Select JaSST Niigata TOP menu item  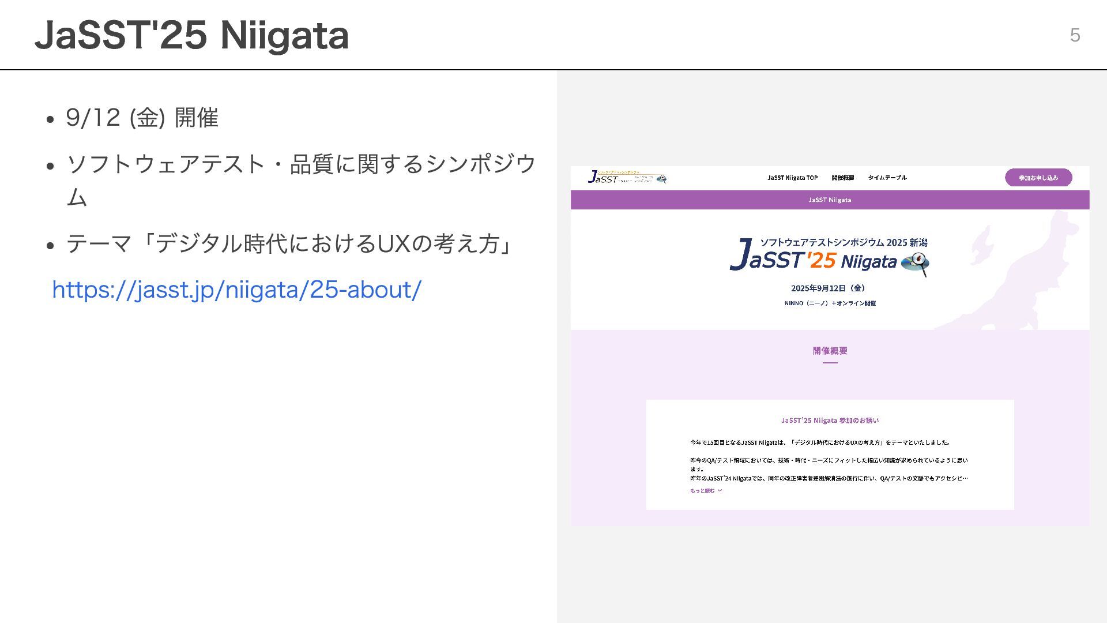click(x=792, y=178)
